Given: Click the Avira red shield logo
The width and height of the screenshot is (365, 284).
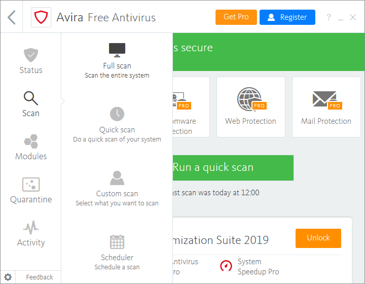Looking at the screenshot, I should pos(40,18).
